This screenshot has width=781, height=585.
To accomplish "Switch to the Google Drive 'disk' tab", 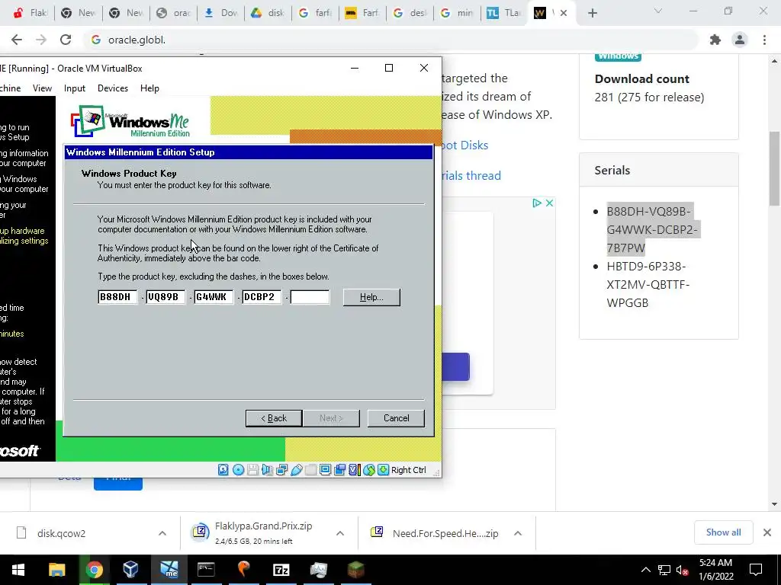I will (268, 14).
